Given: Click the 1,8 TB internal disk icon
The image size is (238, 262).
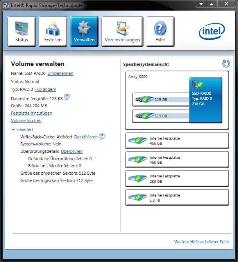Looking at the screenshot, I should [138, 198].
